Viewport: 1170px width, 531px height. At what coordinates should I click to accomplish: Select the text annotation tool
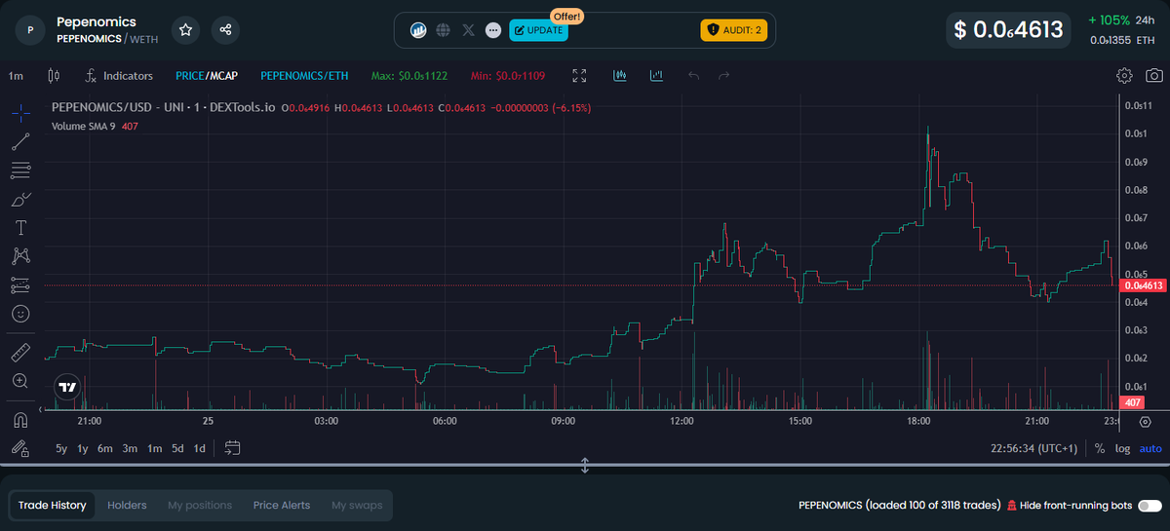(x=20, y=228)
